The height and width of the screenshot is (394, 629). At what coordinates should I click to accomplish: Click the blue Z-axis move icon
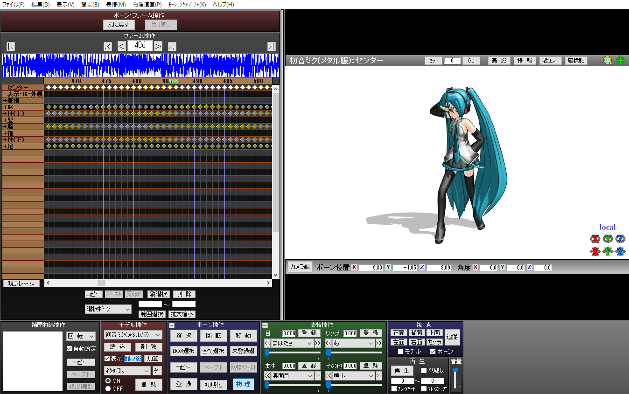click(620, 252)
